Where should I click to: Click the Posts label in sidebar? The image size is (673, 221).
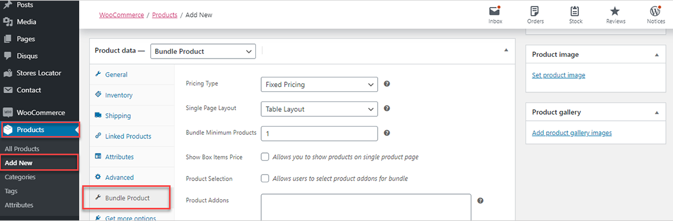pyautogui.click(x=25, y=5)
